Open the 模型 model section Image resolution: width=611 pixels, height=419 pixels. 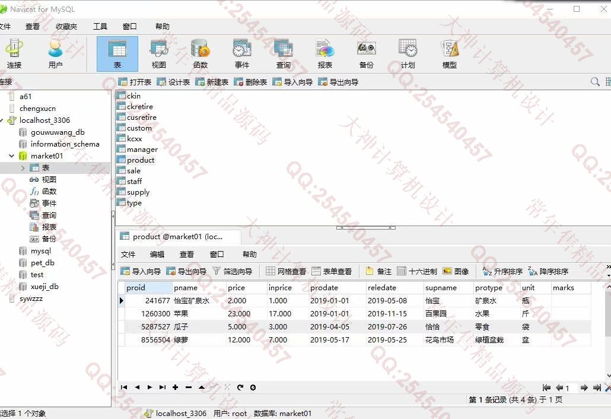pyautogui.click(x=449, y=54)
